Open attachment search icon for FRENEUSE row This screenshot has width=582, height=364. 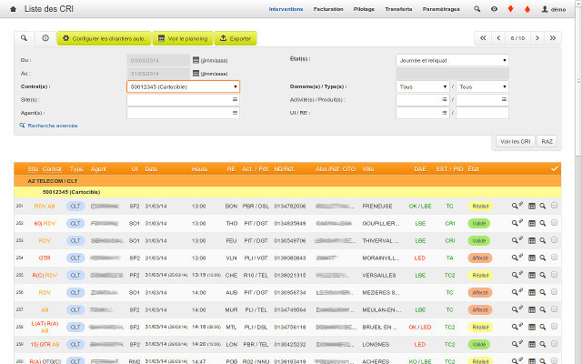[517, 206]
